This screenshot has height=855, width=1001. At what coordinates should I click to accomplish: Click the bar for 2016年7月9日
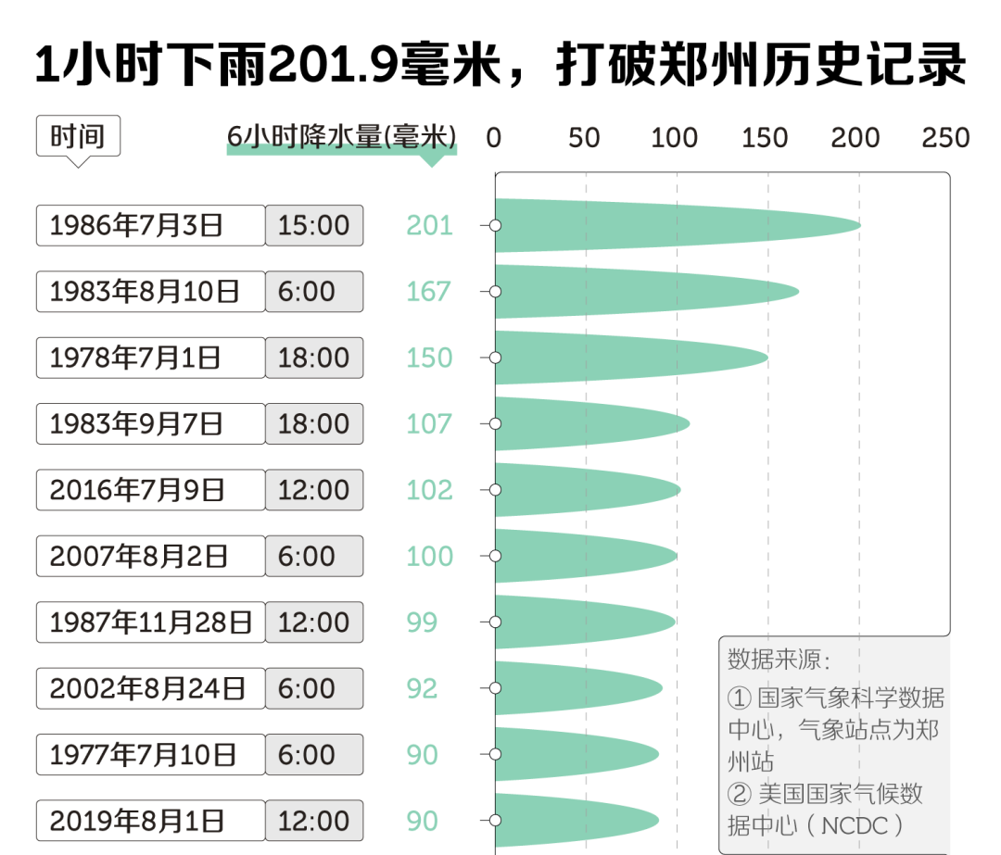[588, 490]
